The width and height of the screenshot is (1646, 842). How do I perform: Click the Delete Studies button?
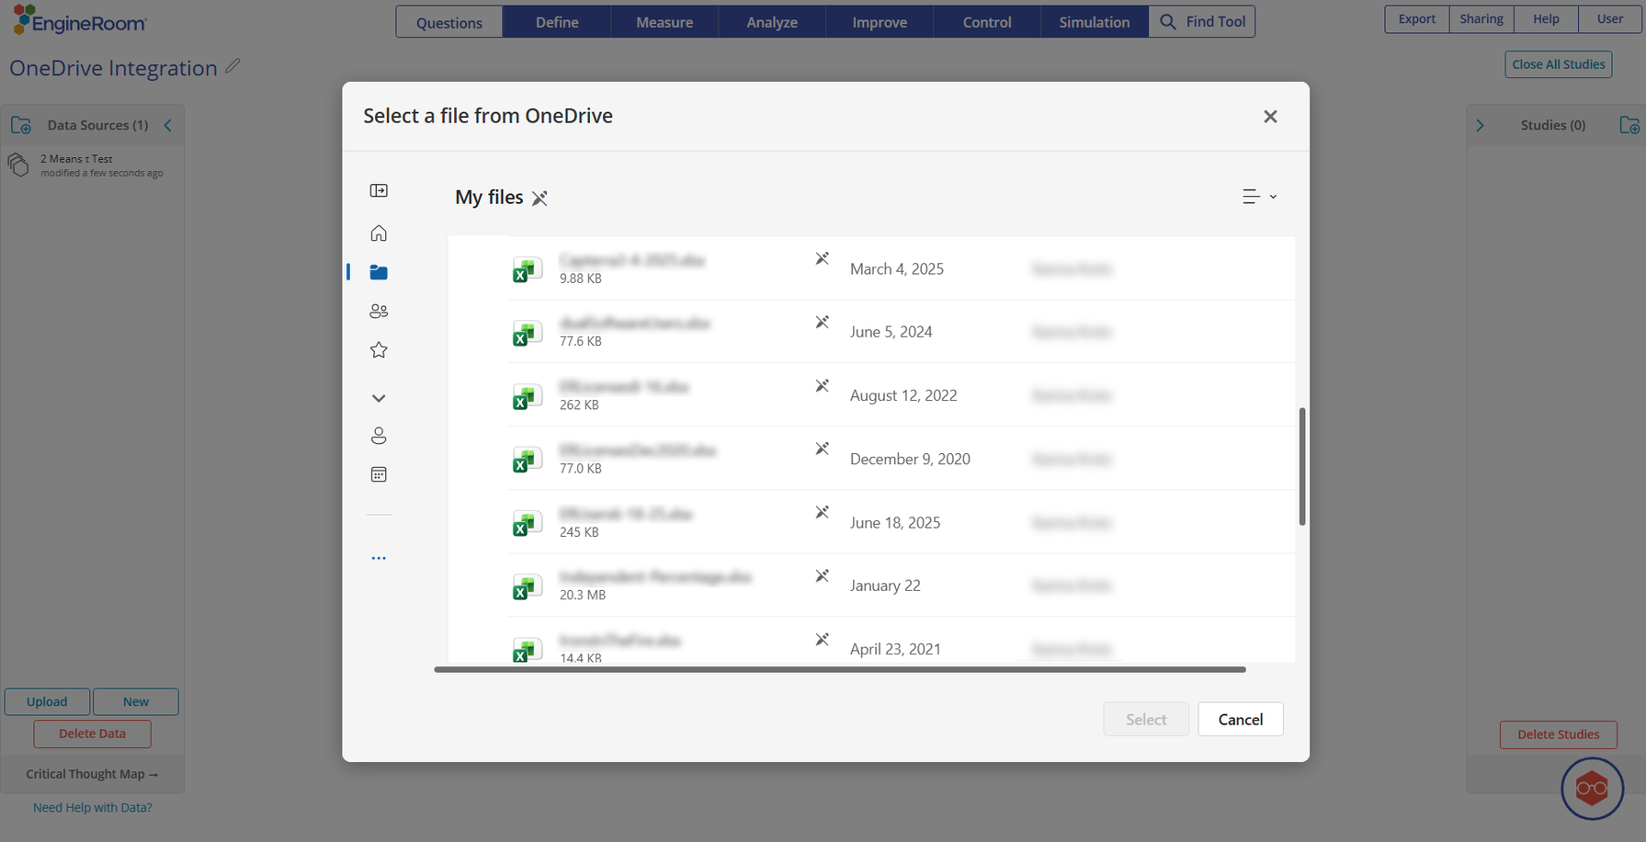coord(1559,734)
